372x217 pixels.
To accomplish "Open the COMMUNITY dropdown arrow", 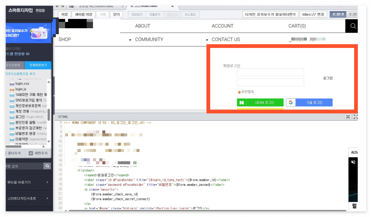I will pyautogui.click(x=207, y=40).
